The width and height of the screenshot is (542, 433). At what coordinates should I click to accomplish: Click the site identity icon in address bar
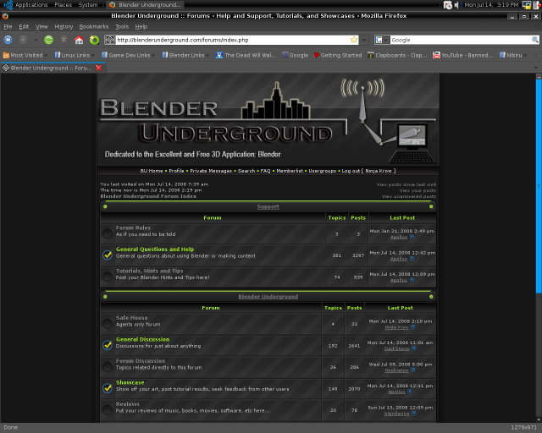(x=109, y=40)
